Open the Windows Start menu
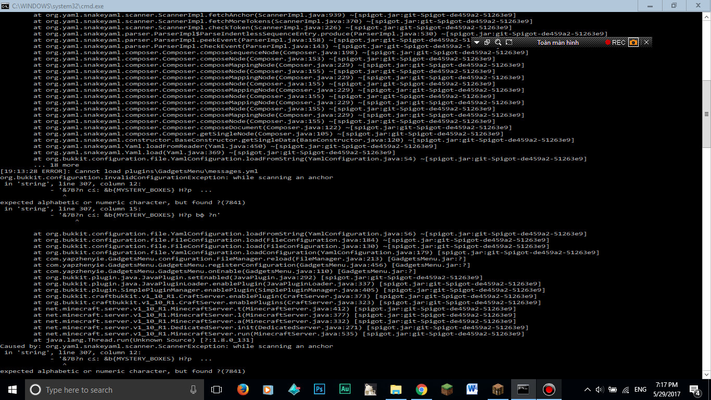711x400 pixels. (x=12, y=390)
